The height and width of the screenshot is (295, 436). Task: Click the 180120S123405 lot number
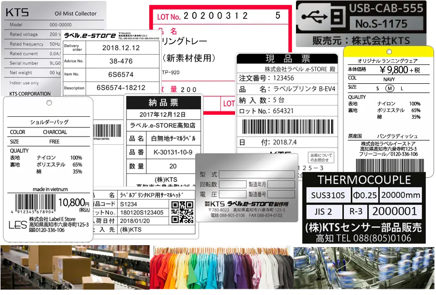(142, 213)
